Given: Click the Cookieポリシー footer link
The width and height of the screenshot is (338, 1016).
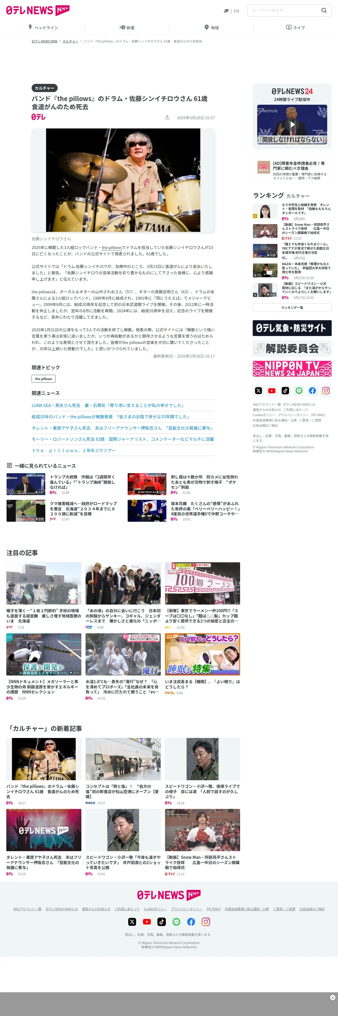Looking at the screenshot, I should point(155,909).
